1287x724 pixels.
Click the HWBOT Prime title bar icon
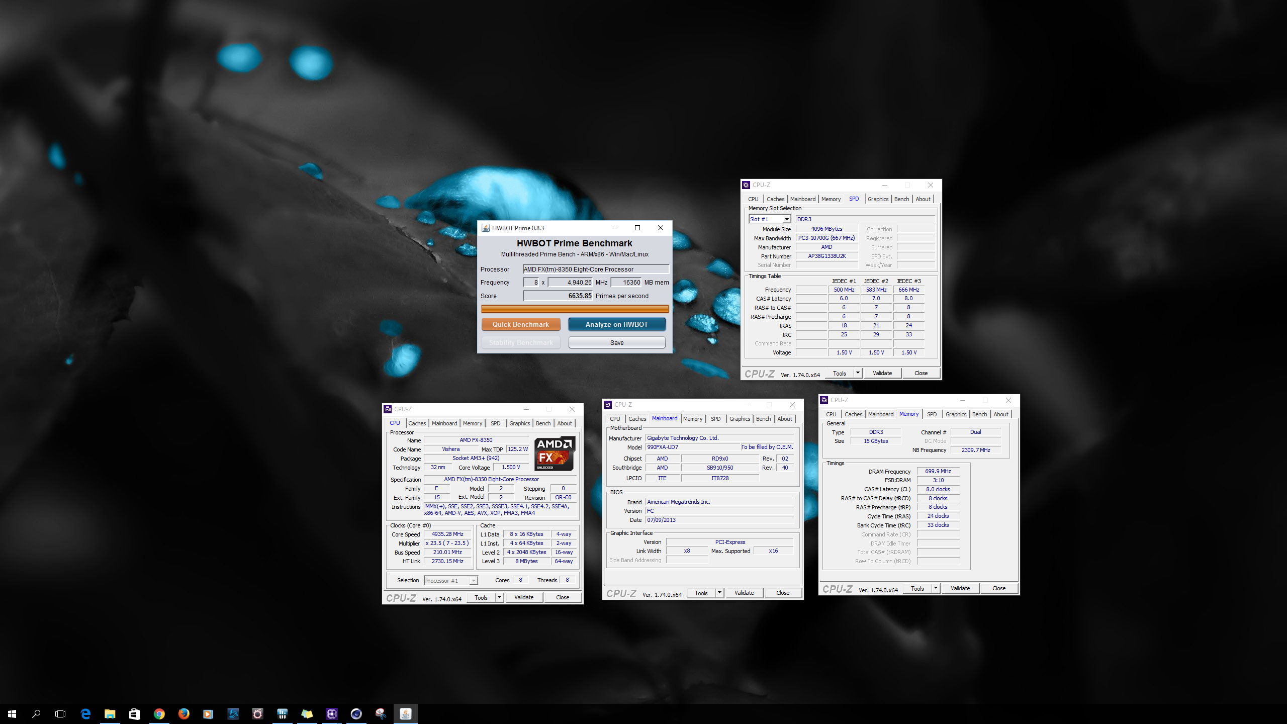[486, 228]
